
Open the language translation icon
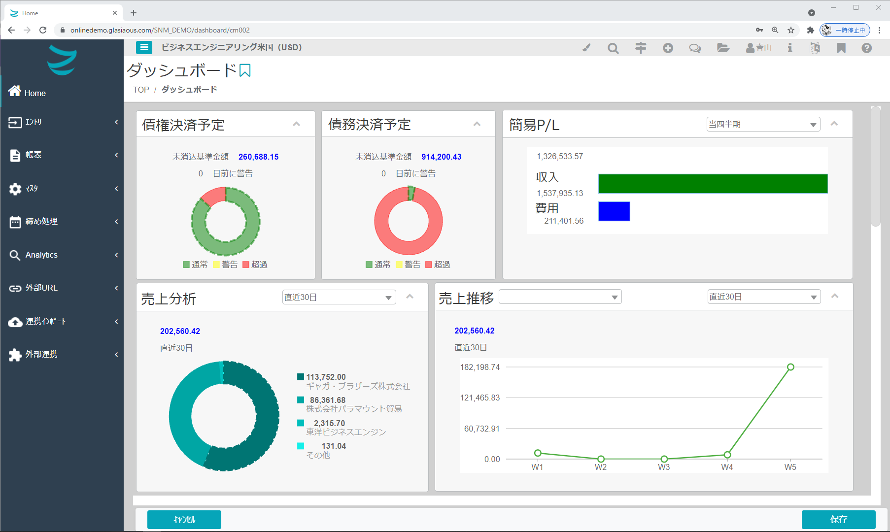point(815,48)
